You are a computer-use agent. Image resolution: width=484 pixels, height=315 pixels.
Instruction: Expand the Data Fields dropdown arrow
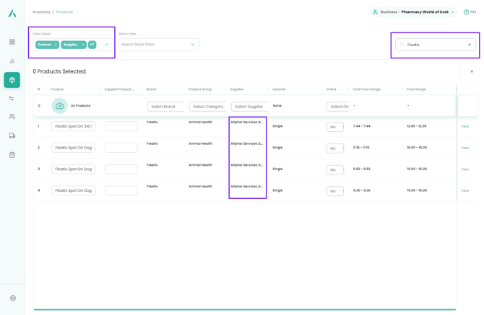coord(107,45)
